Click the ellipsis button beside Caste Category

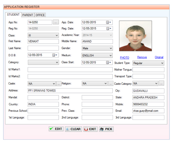(x=161, y=83)
